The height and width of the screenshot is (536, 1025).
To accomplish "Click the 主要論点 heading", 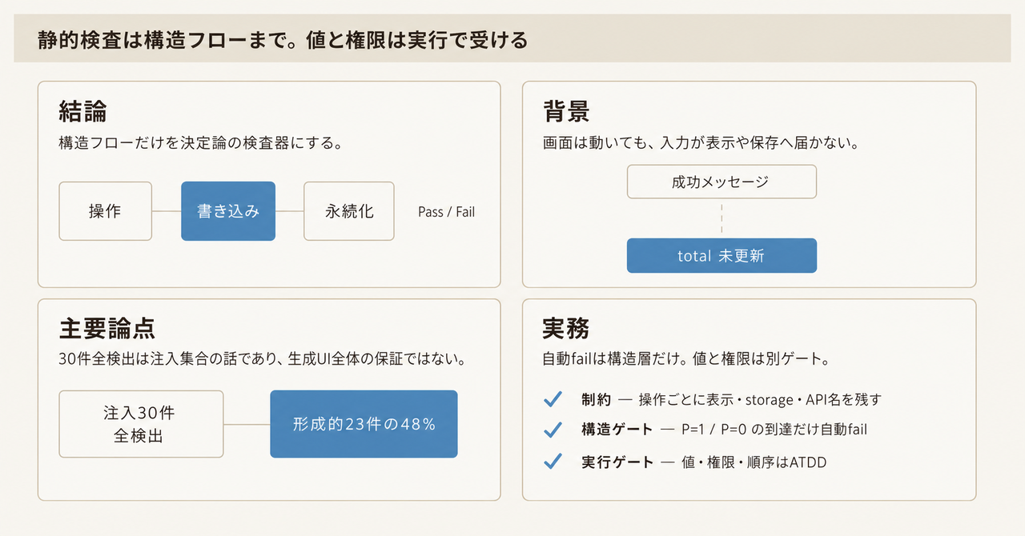I will click(x=107, y=329).
